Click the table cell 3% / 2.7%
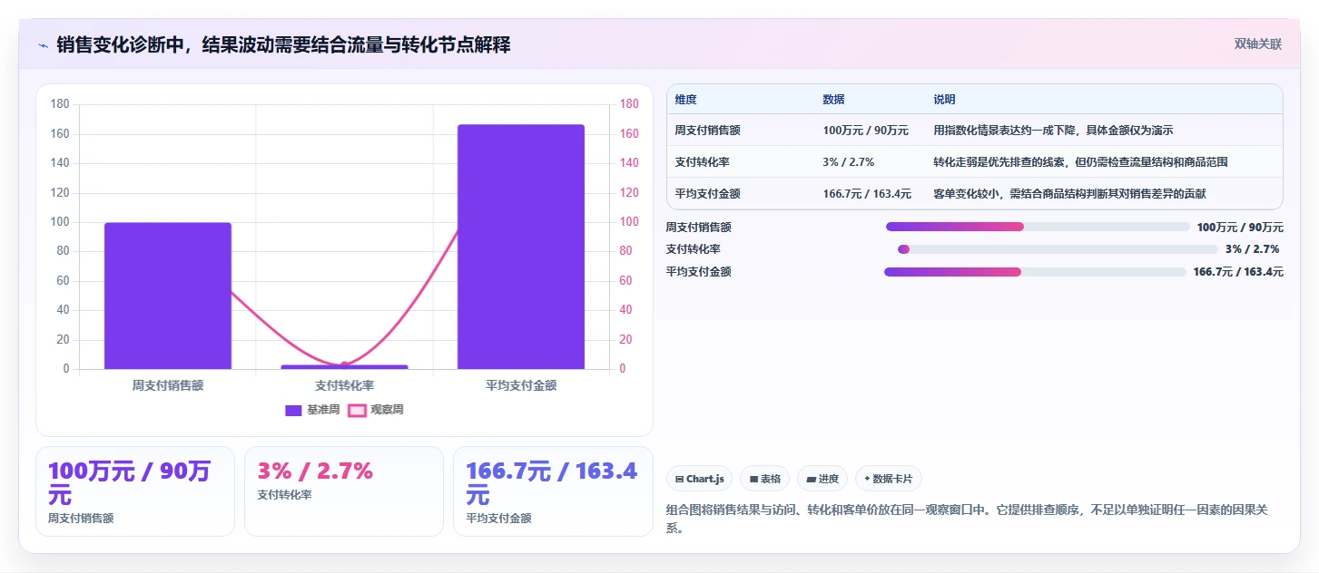 [848, 162]
